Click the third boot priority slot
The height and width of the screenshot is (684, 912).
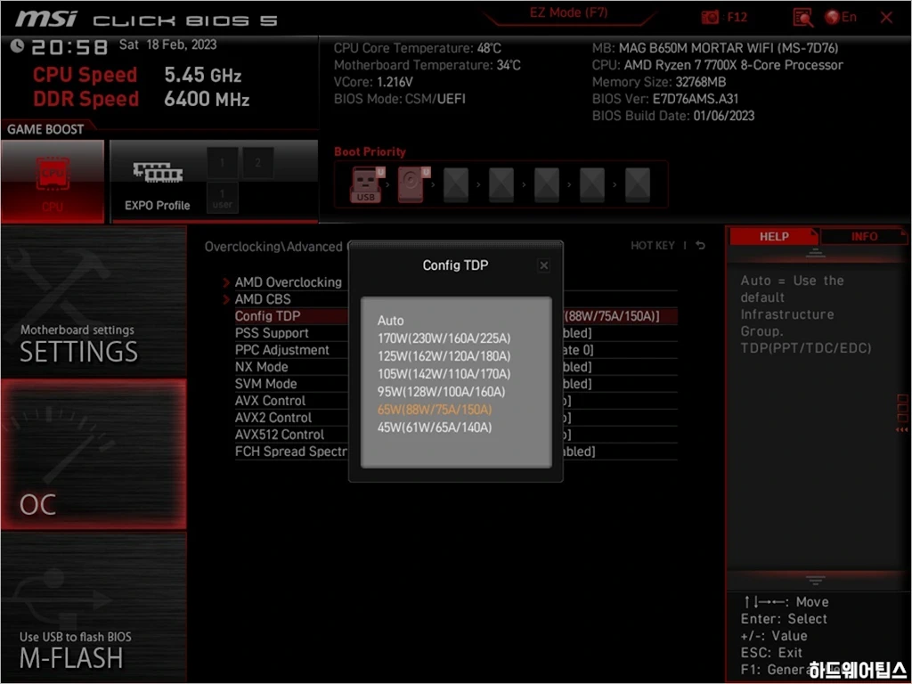point(456,184)
